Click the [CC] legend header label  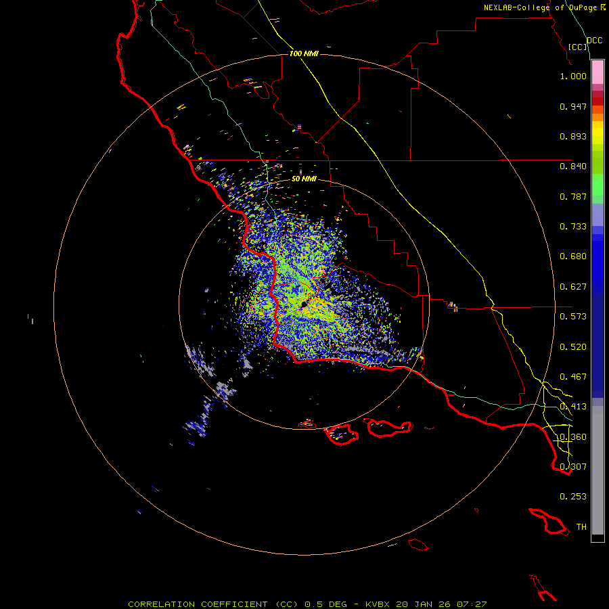pos(578,47)
